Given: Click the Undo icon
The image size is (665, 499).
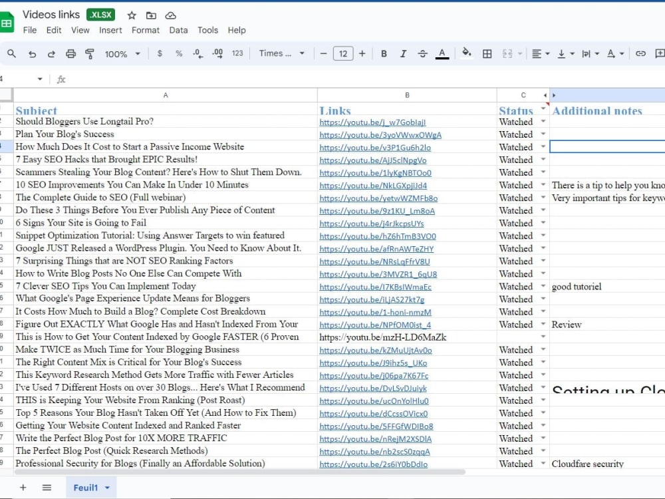Looking at the screenshot, I should click(x=32, y=53).
